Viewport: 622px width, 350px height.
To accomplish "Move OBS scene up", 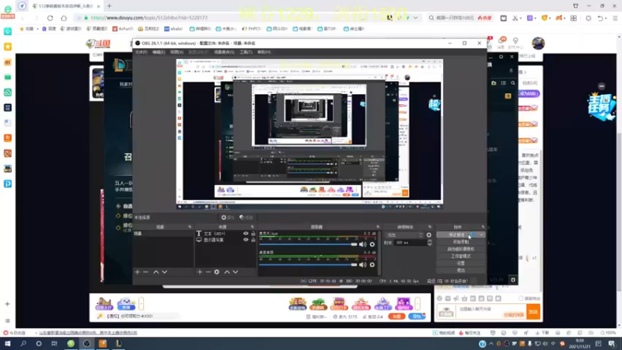I will (156, 272).
